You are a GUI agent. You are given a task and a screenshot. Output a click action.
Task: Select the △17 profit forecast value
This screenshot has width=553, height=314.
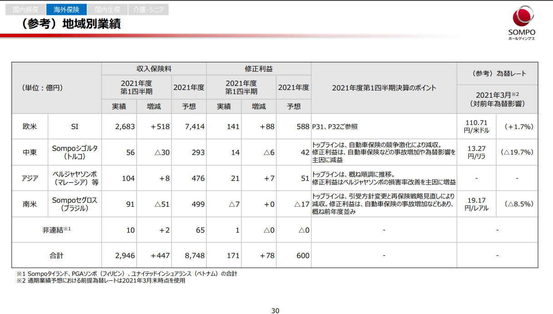[302, 204]
